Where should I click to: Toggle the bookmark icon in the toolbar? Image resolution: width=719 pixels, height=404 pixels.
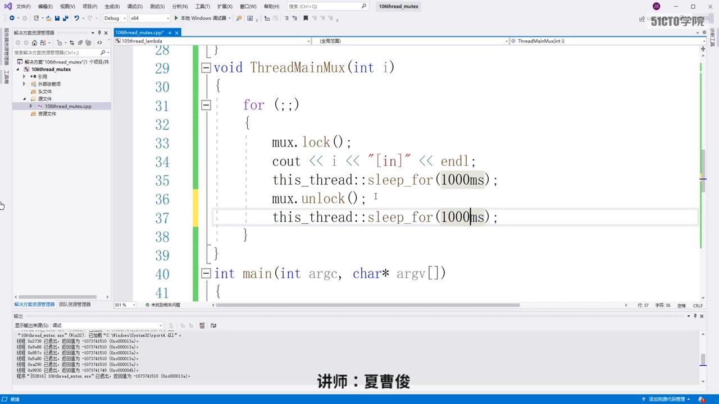tap(306, 18)
